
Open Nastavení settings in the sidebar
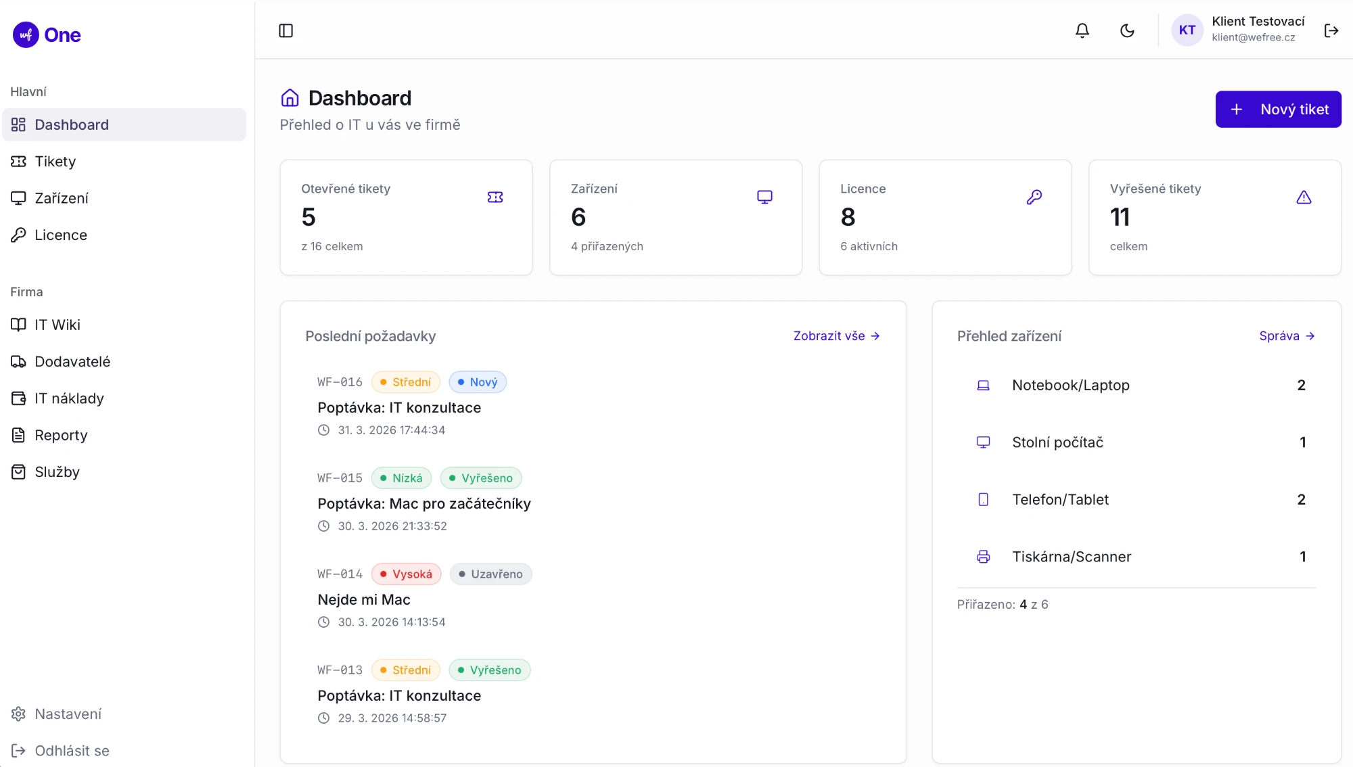pyautogui.click(x=124, y=714)
